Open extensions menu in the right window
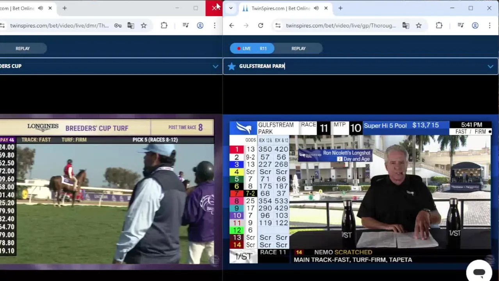 pos(439,25)
